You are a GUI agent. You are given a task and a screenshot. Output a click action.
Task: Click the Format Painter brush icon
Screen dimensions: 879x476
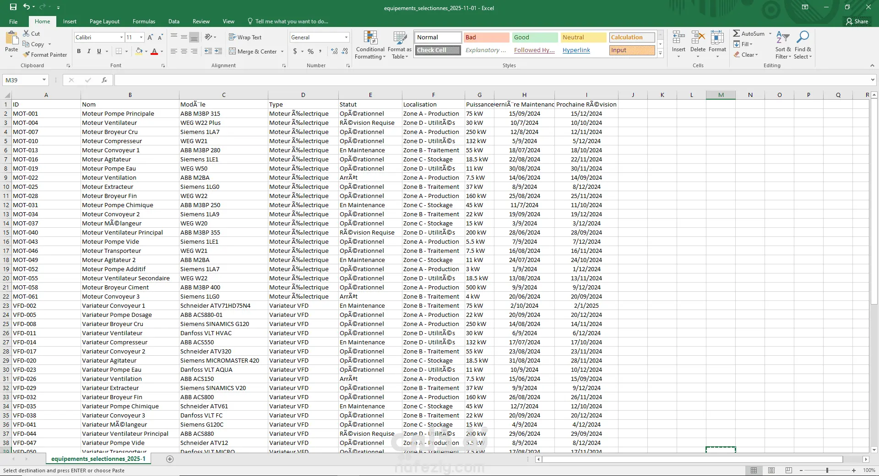pyautogui.click(x=27, y=55)
